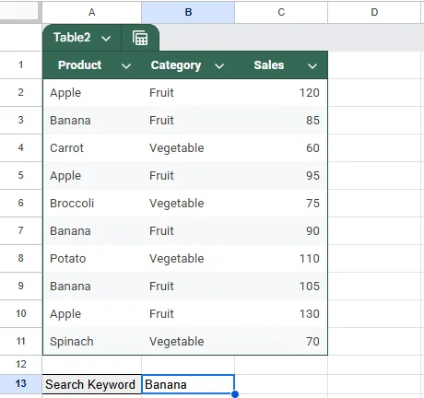Image resolution: width=424 pixels, height=398 pixels.
Task: Select row 7 header
Action: tap(20, 230)
